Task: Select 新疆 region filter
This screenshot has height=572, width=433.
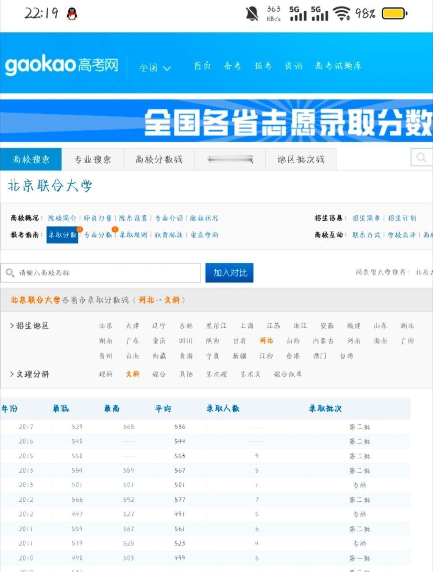Action: (x=239, y=356)
